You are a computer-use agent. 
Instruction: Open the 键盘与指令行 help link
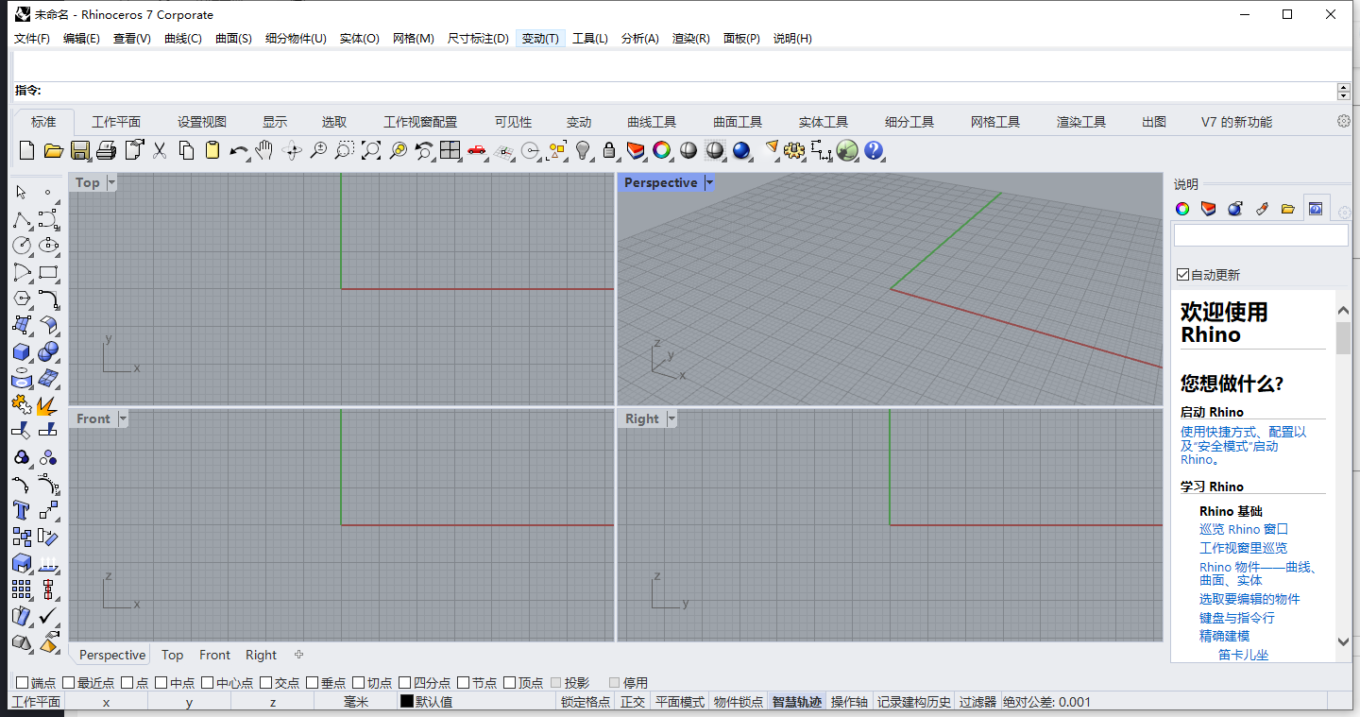(1237, 617)
